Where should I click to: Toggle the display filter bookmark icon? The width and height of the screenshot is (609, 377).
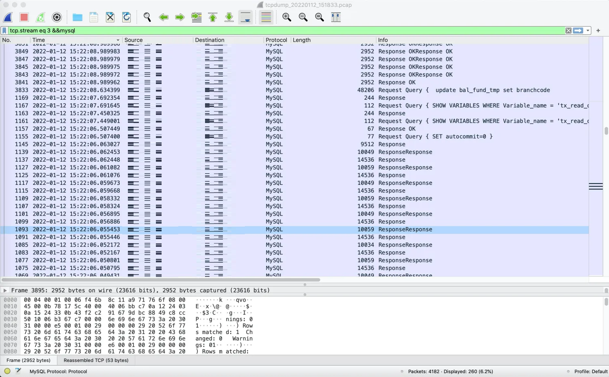(x=4, y=30)
